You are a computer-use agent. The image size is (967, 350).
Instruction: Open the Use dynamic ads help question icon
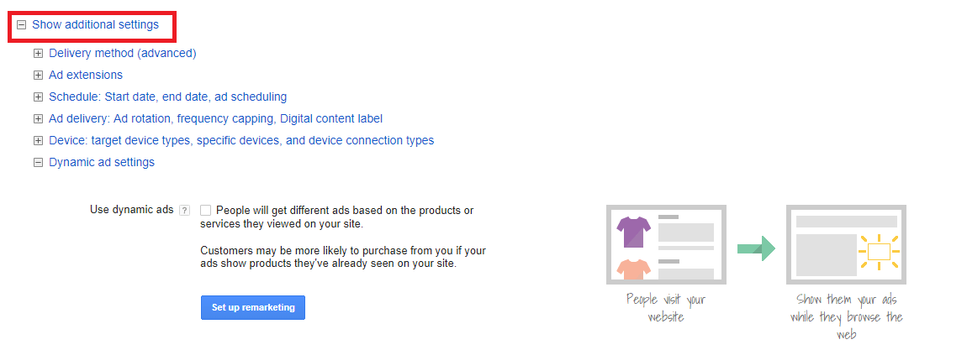(x=184, y=211)
